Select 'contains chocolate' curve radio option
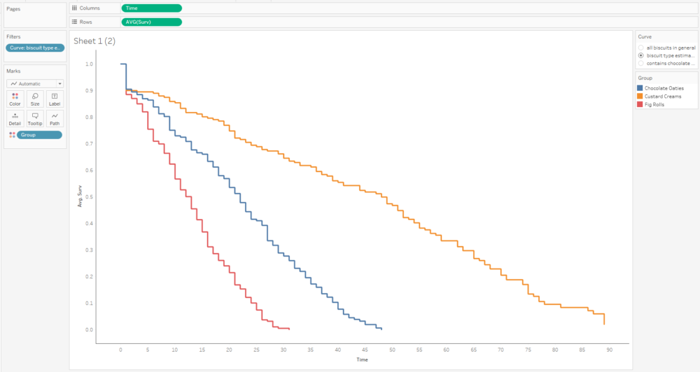 point(640,63)
